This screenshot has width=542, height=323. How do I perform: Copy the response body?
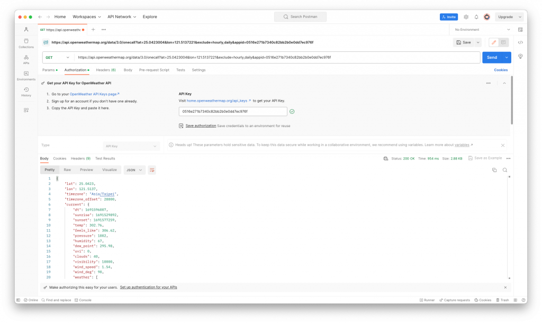pyautogui.click(x=494, y=170)
